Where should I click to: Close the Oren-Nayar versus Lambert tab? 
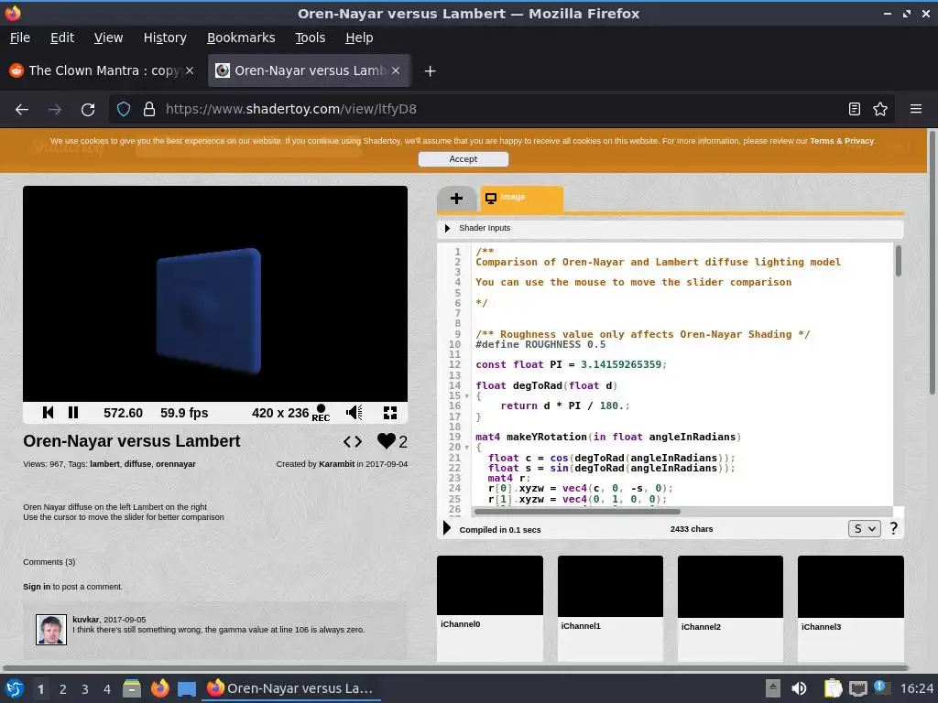(396, 70)
